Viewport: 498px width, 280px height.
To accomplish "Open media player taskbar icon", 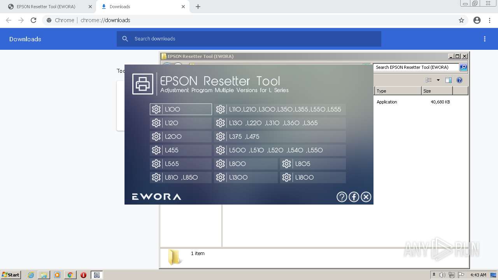I will click(57, 275).
